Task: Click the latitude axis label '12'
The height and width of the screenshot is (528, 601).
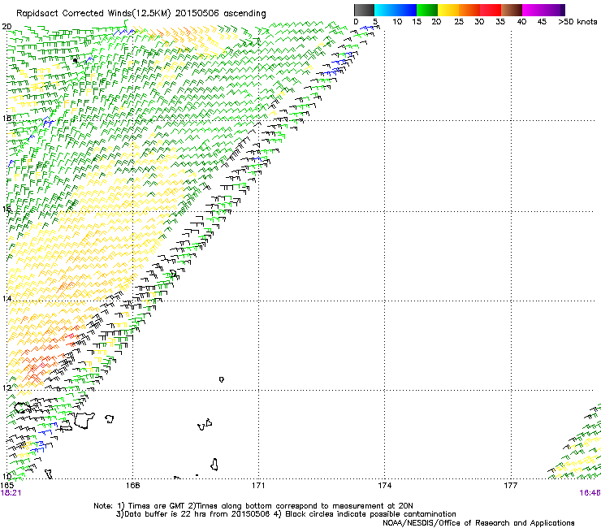Action: (x=6, y=387)
